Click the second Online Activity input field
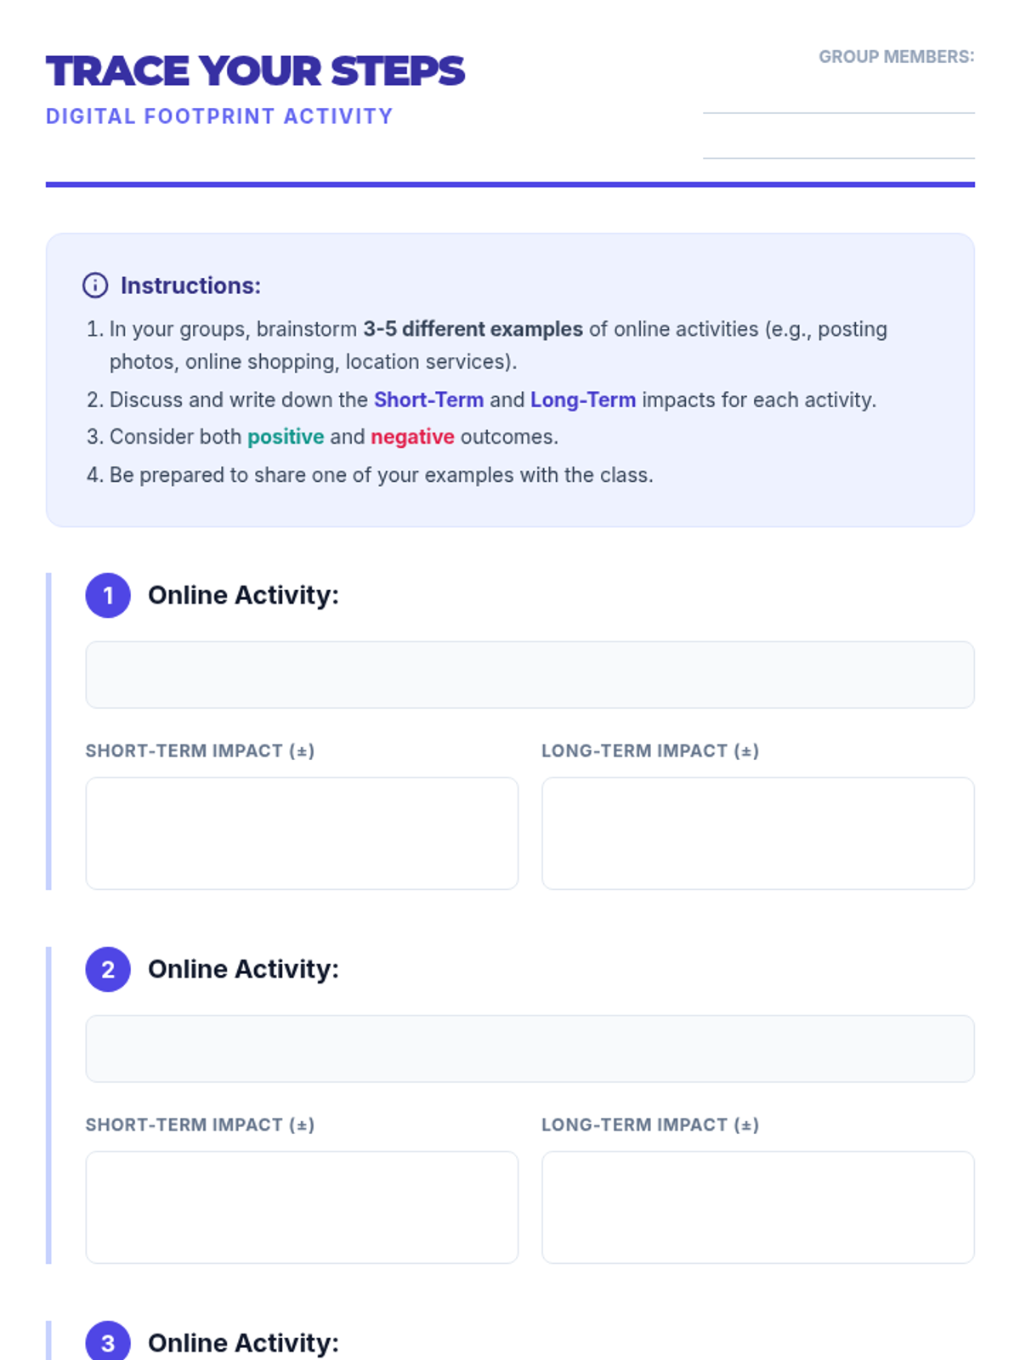 click(x=530, y=1049)
